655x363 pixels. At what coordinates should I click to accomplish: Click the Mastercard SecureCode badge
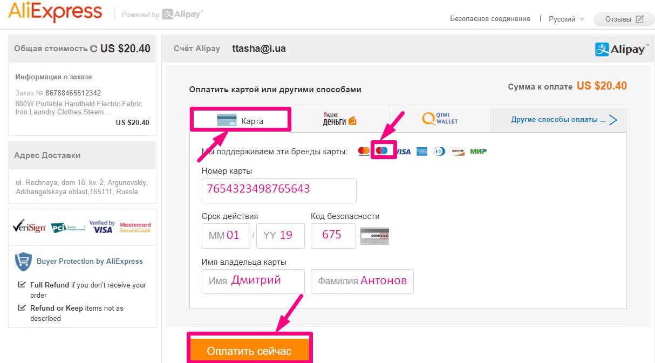(x=135, y=227)
